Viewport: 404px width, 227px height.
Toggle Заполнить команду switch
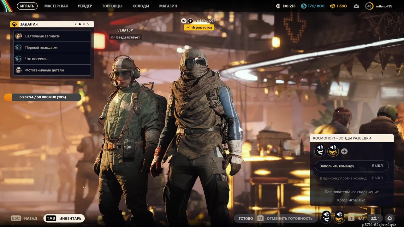coord(352,166)
